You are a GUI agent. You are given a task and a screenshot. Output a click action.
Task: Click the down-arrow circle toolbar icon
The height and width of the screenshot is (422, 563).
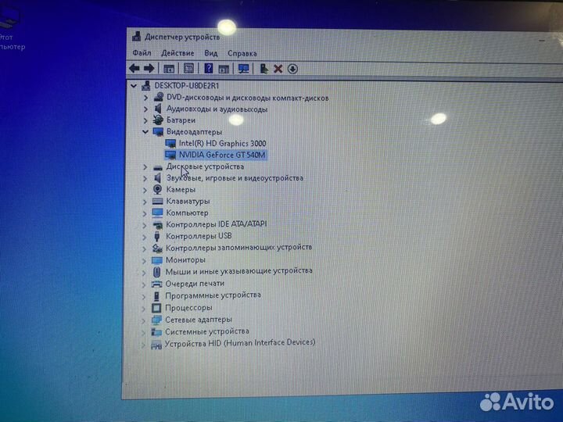[x=292, y=69]
